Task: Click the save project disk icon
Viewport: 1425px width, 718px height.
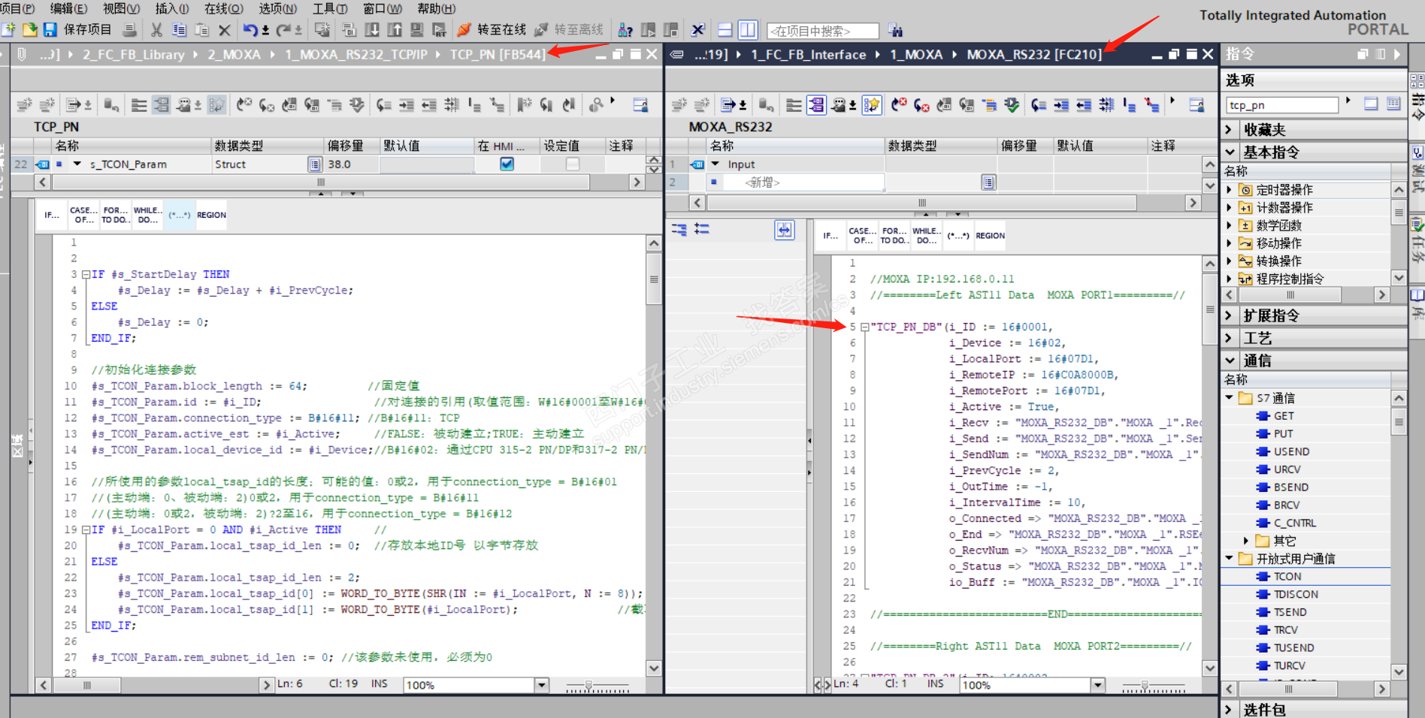Action: point(50,30)
